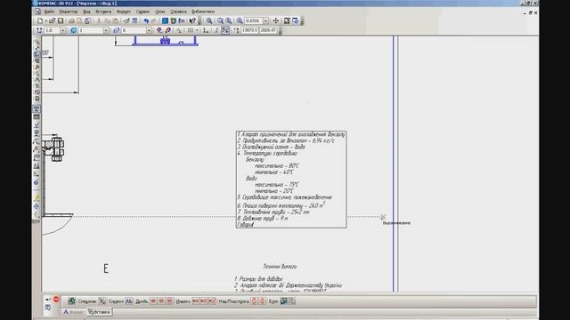Click the first Дробь fraction size icon
570x320 pixels.
pos(153,301)
